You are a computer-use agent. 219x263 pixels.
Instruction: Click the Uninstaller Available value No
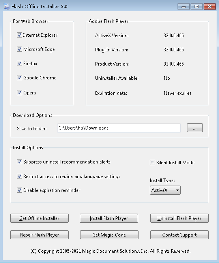pyautogui.click(x=167, y=78)
